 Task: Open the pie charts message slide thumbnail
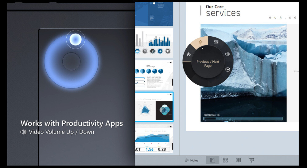click(x=154, y=75)
